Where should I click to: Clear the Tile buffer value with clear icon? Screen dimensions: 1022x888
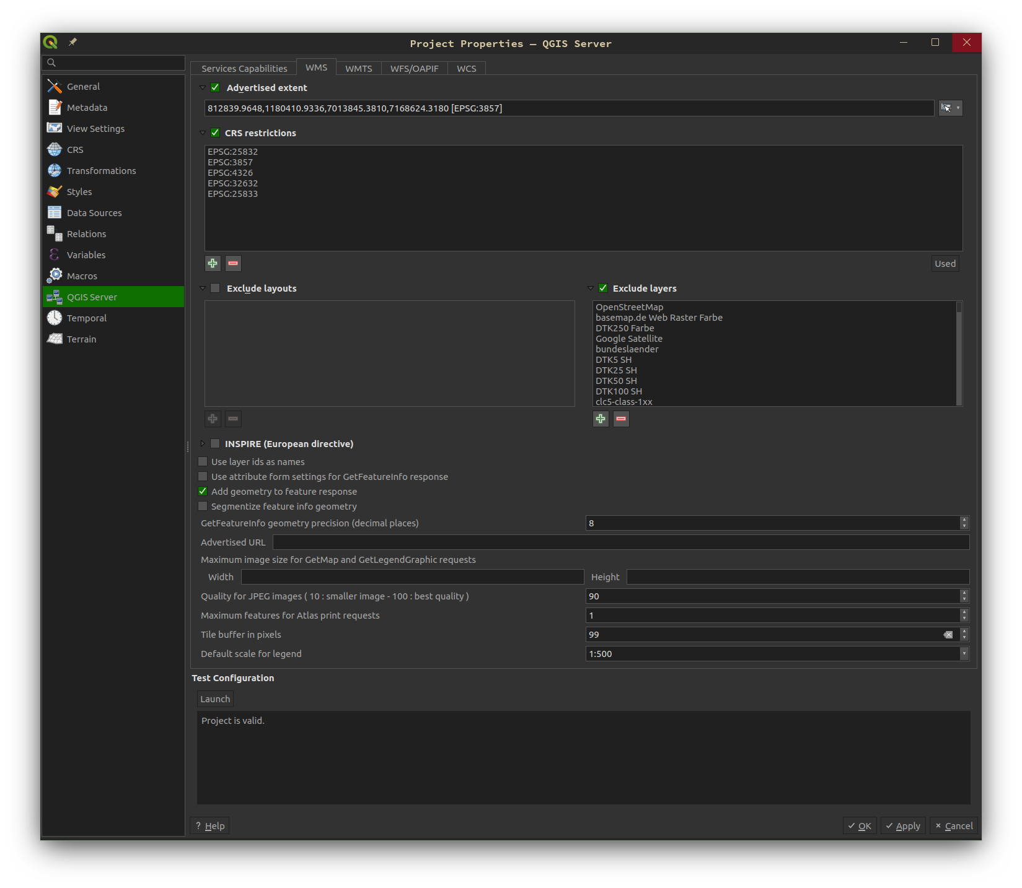tap(948, 634)
